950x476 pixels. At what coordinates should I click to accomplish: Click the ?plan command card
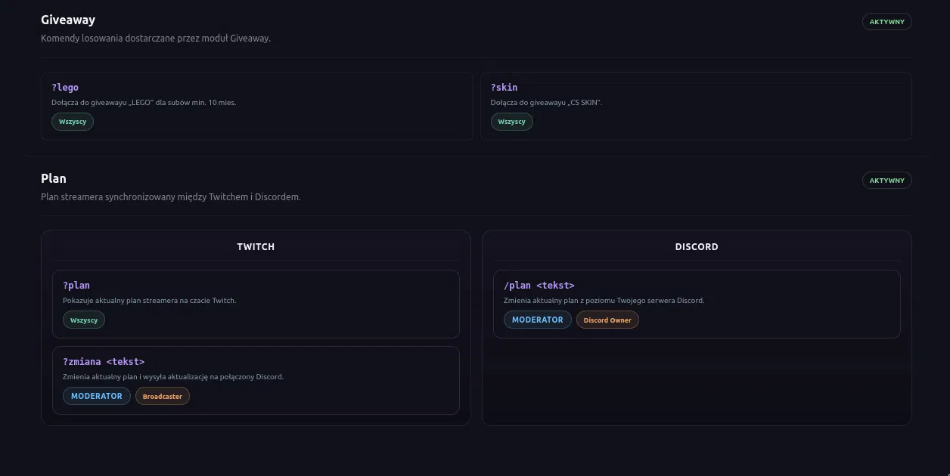pos(256,304)
